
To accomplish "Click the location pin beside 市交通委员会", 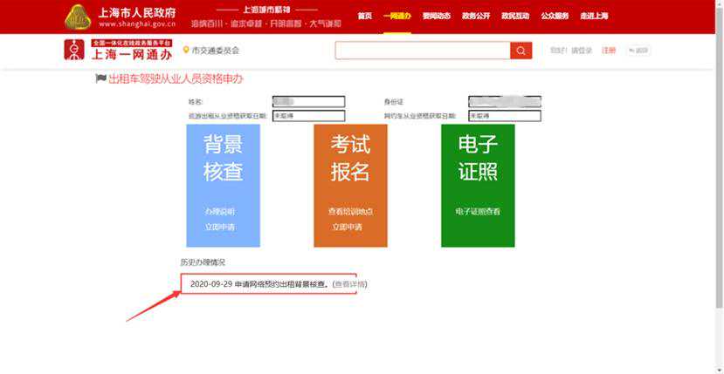I will (x=186, y=51).
